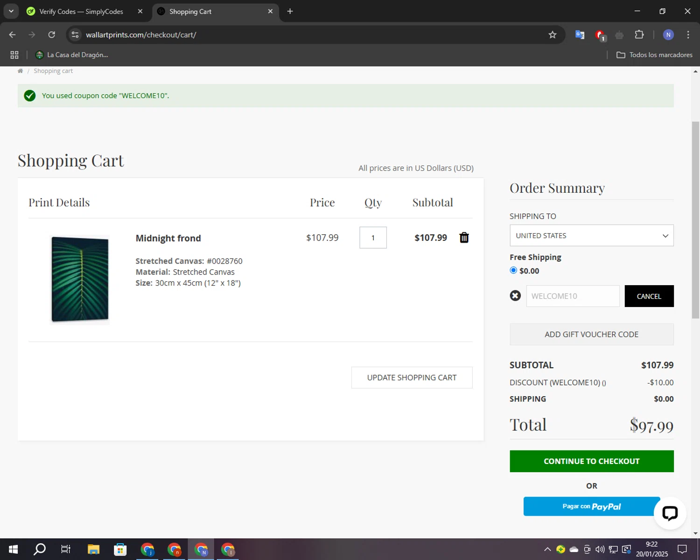Screen dimensions: 700x560
Task: Click the page vertical scrollbar thumb
Action: (695, 219)
